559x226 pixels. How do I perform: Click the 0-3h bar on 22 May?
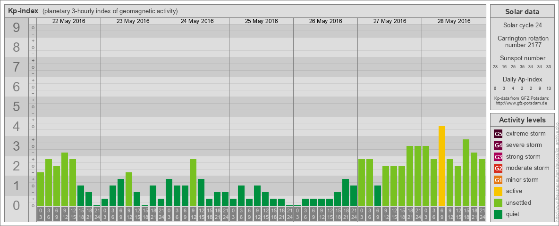(x=41, y=189)
